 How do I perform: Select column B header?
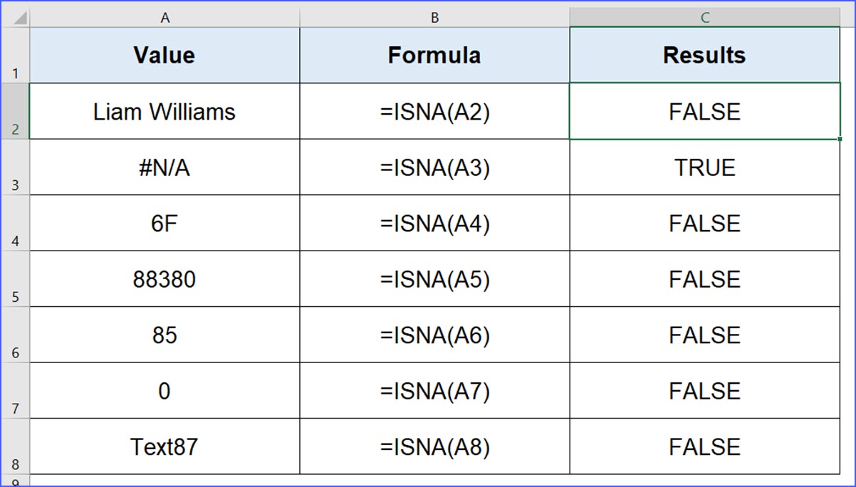434,17
